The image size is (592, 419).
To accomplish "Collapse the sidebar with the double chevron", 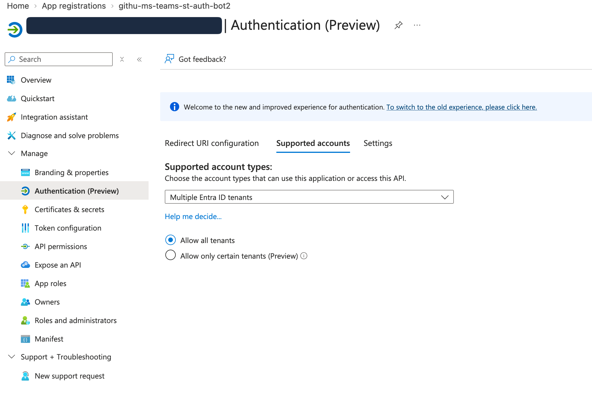I will 139,59.
